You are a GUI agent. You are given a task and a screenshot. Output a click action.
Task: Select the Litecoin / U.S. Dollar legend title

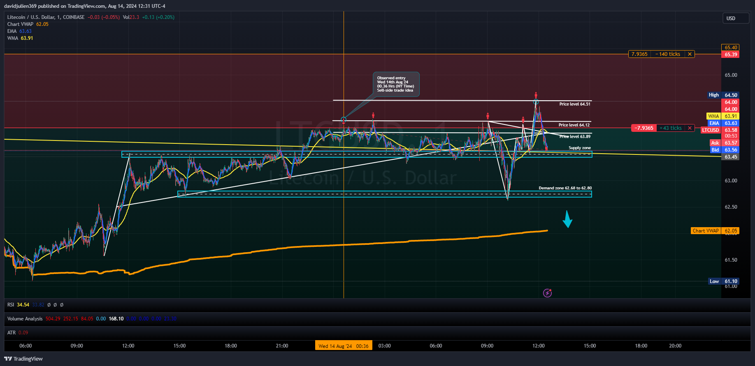[x=46, y=17]
